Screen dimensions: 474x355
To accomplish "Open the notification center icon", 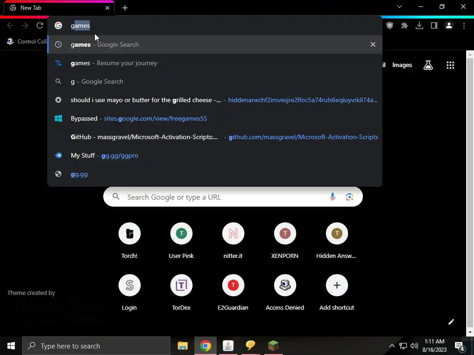I will pos(460,346).
